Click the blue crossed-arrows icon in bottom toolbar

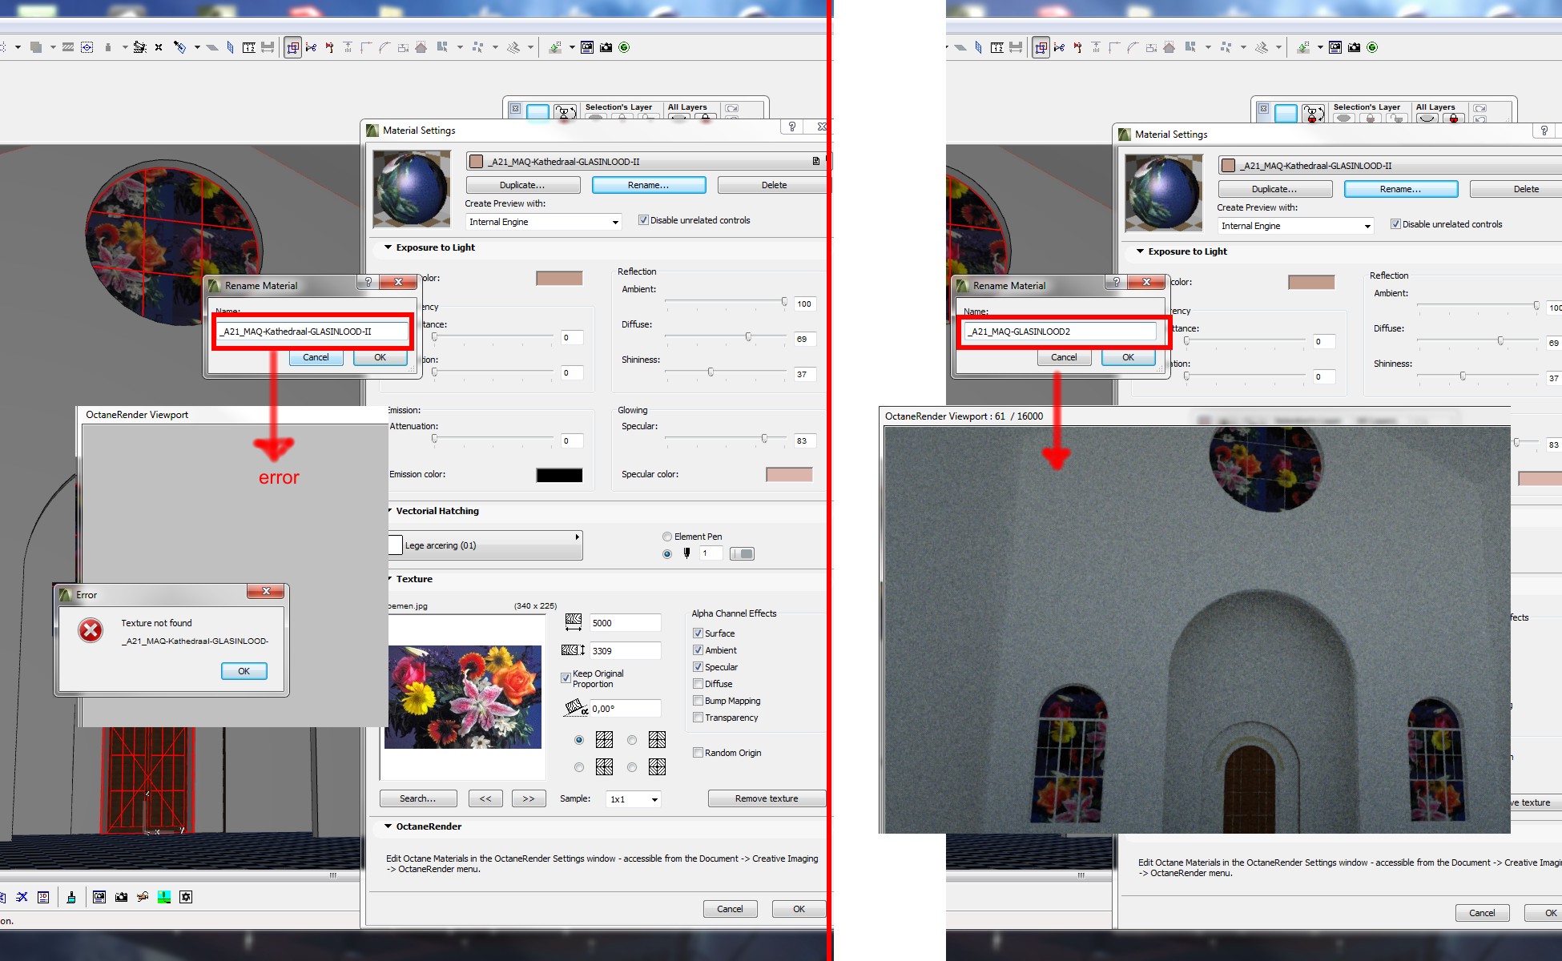tap(22, 897)
